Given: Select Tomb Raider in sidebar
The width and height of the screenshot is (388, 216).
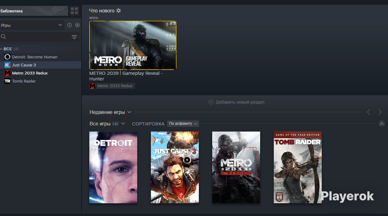Looking at the screenshot, I should coord(40,81).
